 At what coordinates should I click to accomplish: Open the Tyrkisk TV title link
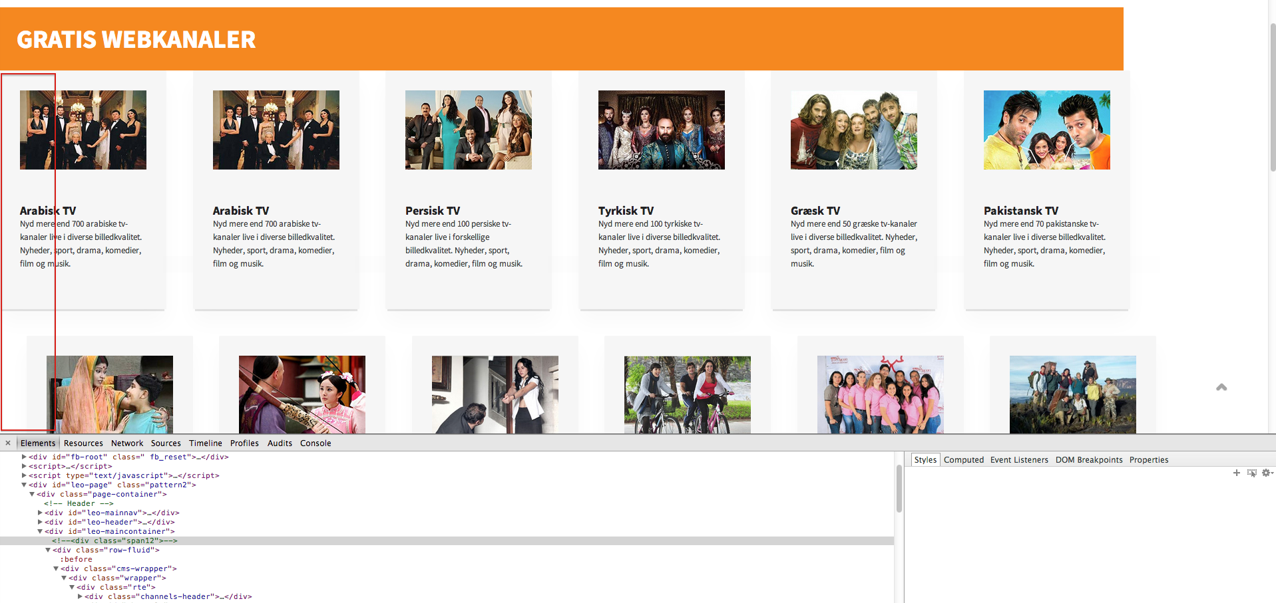(626, 211)
